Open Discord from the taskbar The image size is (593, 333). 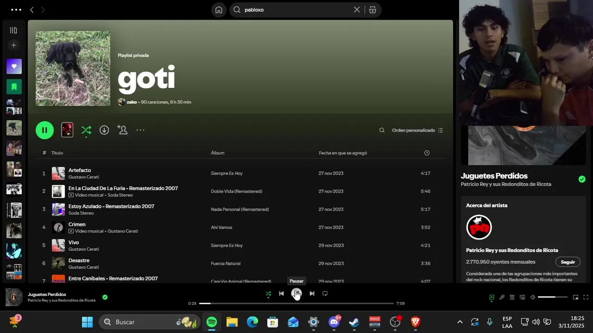click(334, 322)
